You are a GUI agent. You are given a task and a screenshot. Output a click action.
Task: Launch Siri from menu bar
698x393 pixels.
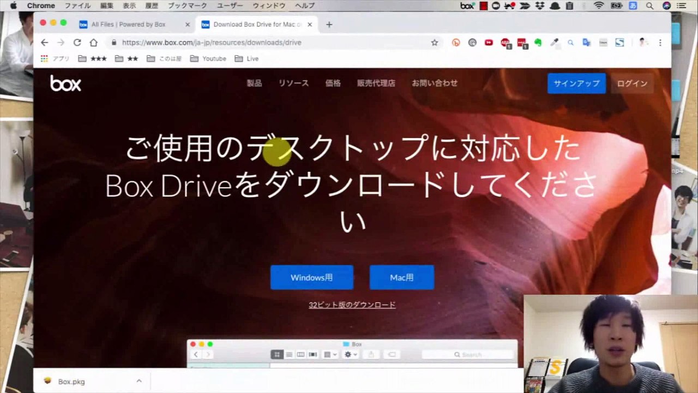tap(667, 5)
